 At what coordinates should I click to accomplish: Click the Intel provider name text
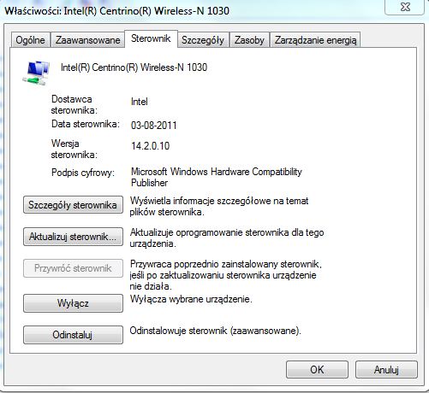click(140, 102)
